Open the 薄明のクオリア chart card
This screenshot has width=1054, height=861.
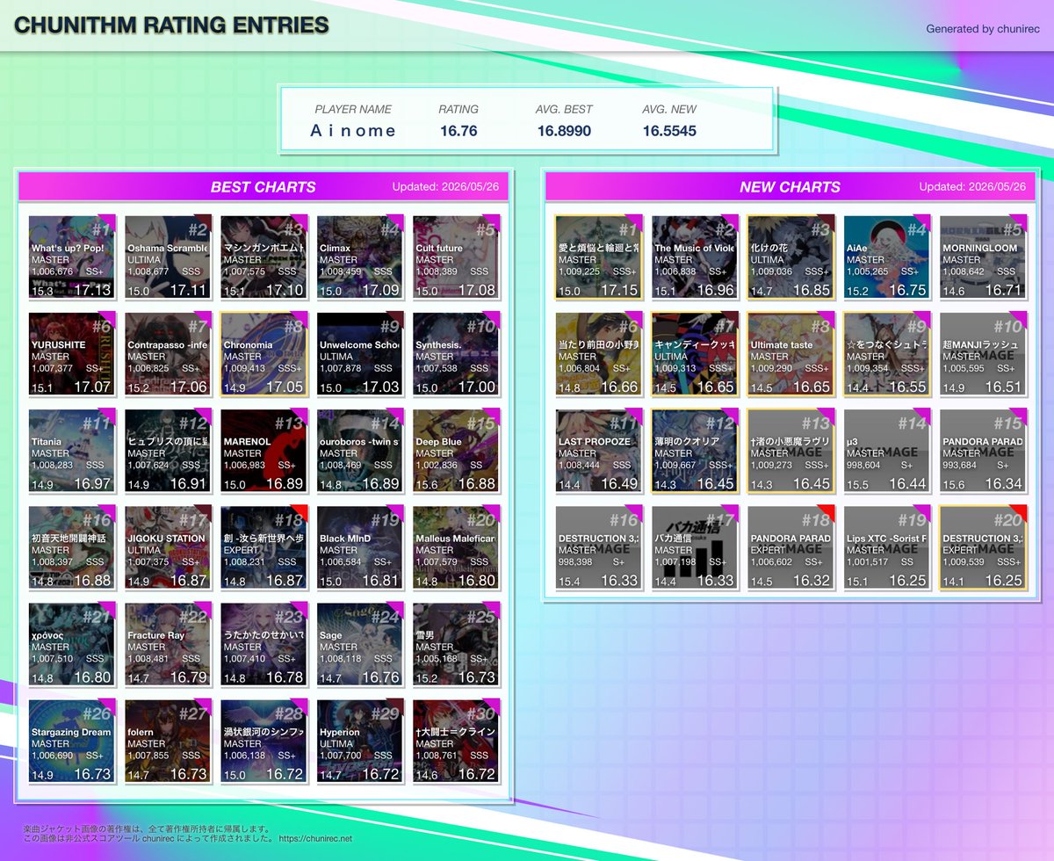click(x=695, y=451)
